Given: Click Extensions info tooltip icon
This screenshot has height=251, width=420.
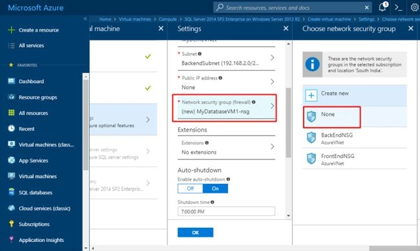Looking at the screenshot, I should click(207, 143).
